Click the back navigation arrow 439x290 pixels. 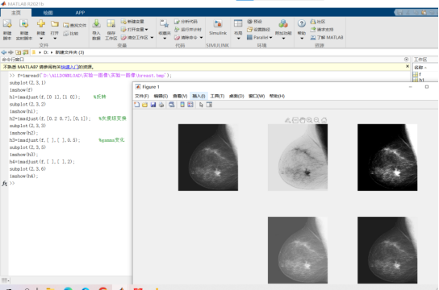point(4,52)
